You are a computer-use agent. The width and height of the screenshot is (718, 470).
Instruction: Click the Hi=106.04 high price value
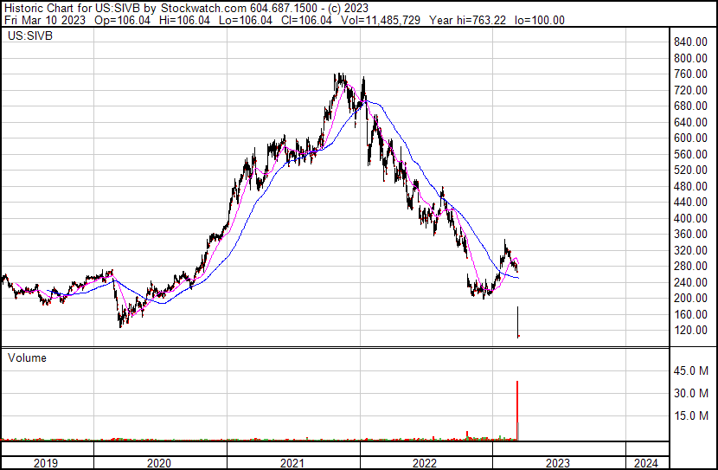click(184, 20)
